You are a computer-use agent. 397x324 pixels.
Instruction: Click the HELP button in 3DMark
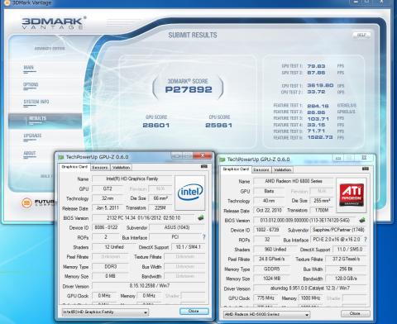[x=361, y=35]
